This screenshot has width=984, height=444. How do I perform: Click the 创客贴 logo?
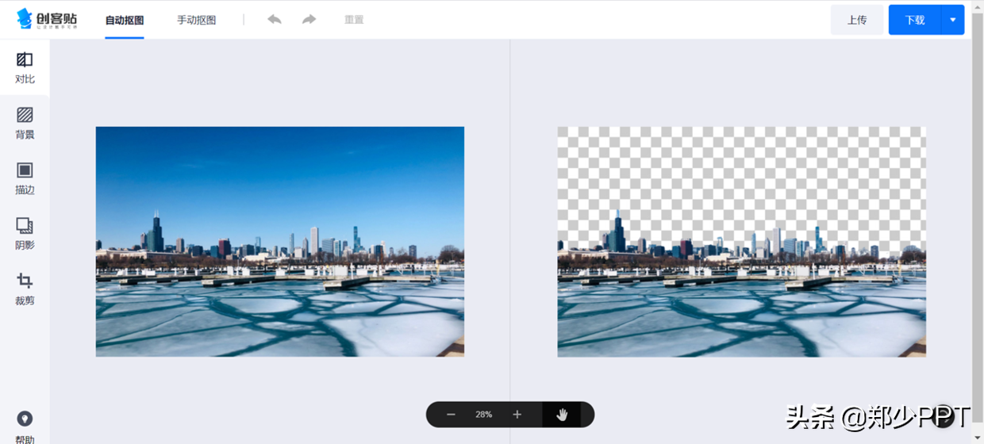[x=48, y=18]
